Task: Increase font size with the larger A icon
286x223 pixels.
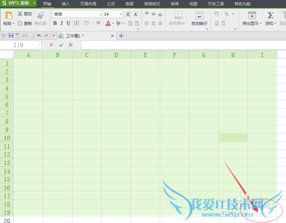Action: click(128, 14)
